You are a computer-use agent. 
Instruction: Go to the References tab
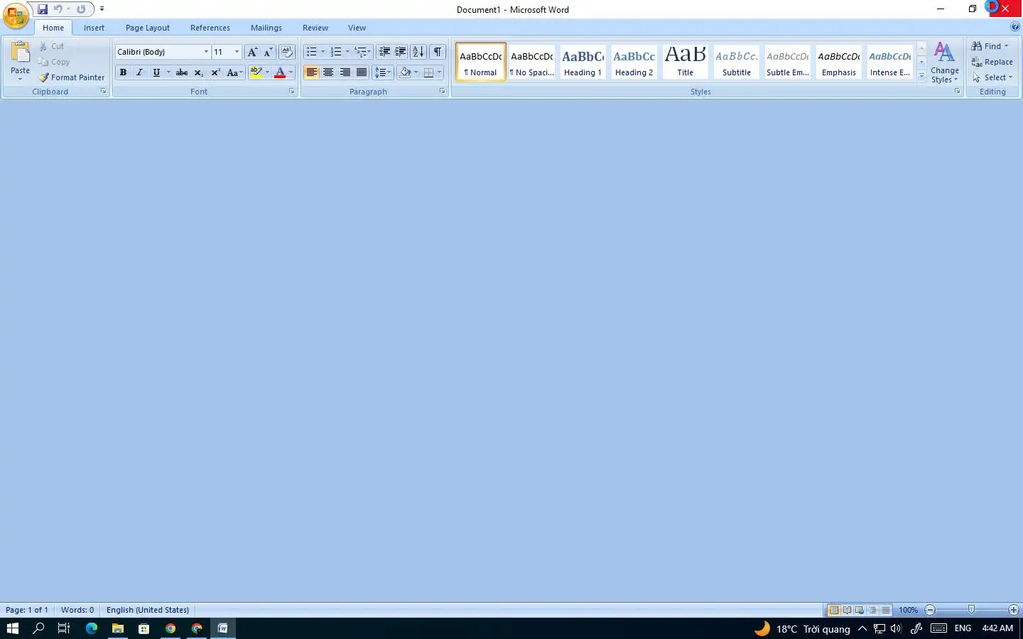pos(210,28)
